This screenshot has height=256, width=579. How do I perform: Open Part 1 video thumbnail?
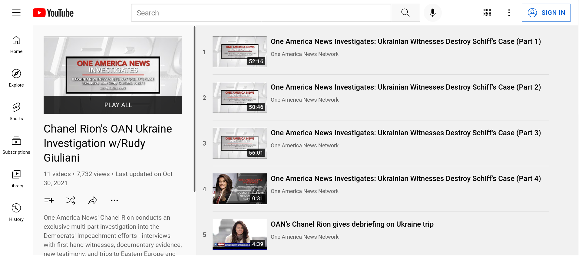pyautogui.click(x=240, y=52)
